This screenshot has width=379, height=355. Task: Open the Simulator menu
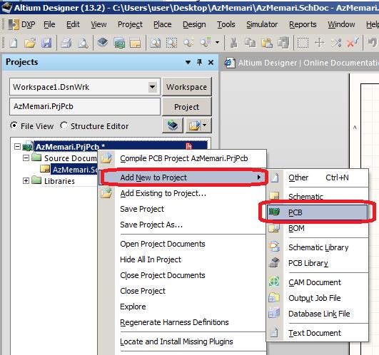262,24
